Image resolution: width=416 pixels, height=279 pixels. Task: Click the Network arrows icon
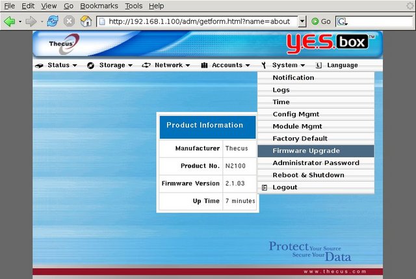click(146, 65)
